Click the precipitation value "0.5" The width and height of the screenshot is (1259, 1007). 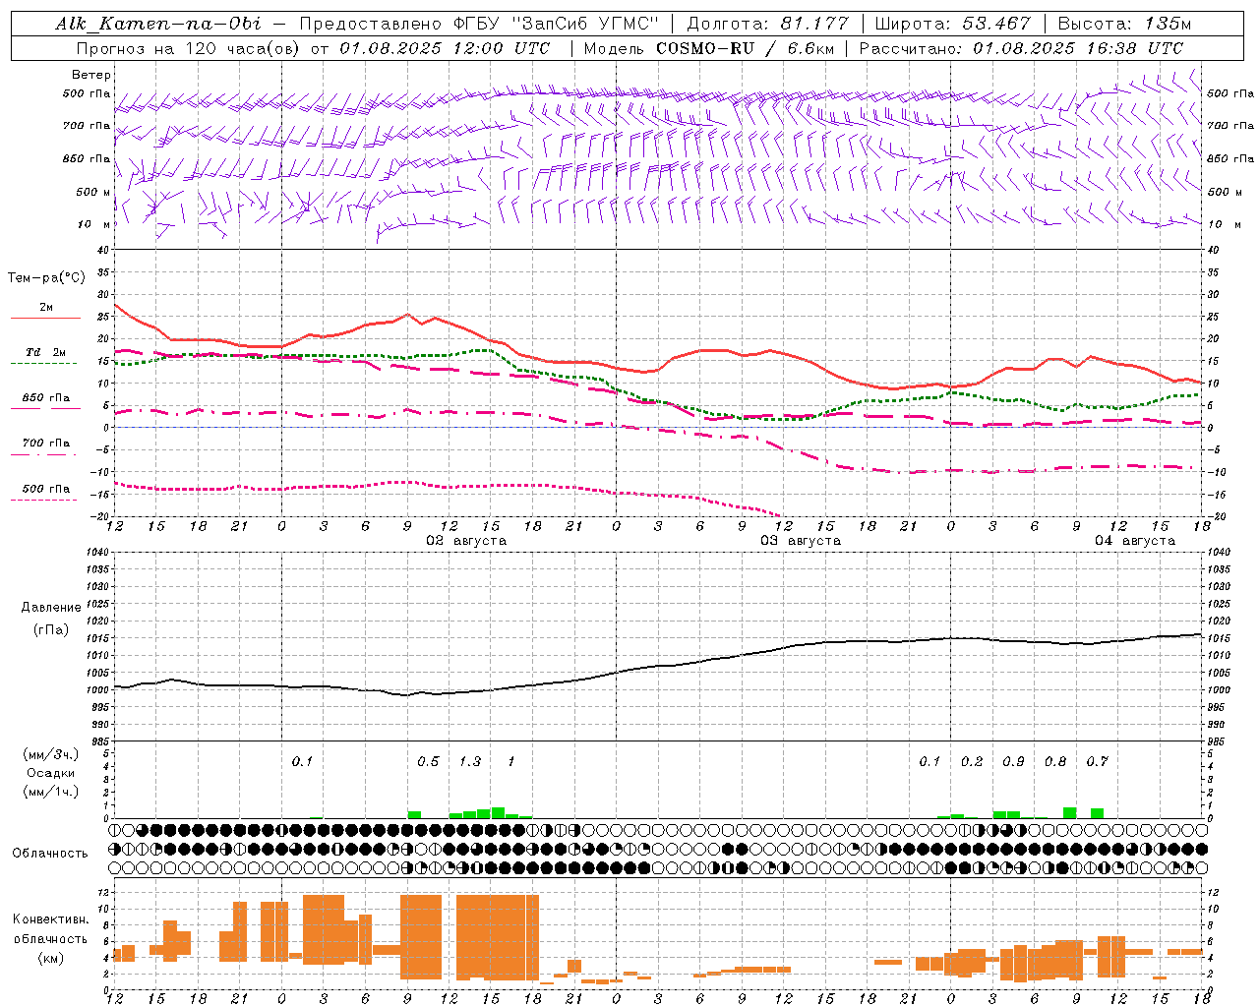click(x=428, y=761)
